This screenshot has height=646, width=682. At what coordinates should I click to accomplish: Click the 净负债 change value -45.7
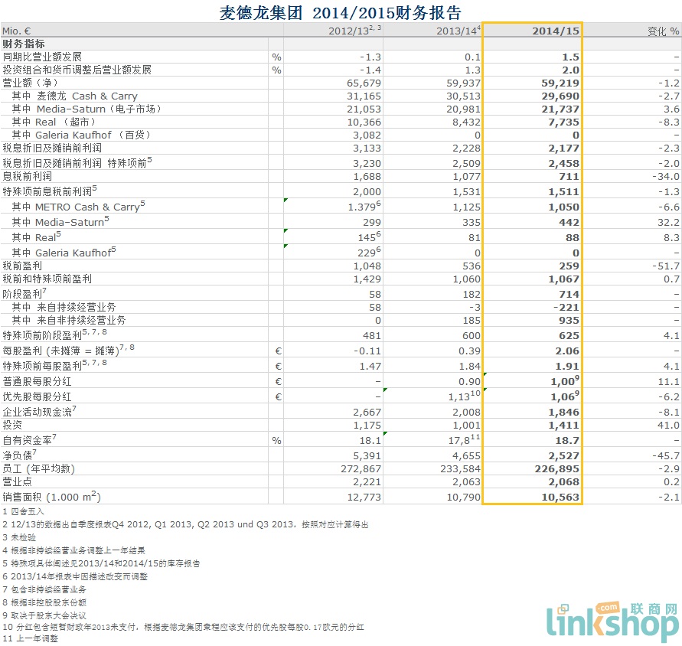666,454
